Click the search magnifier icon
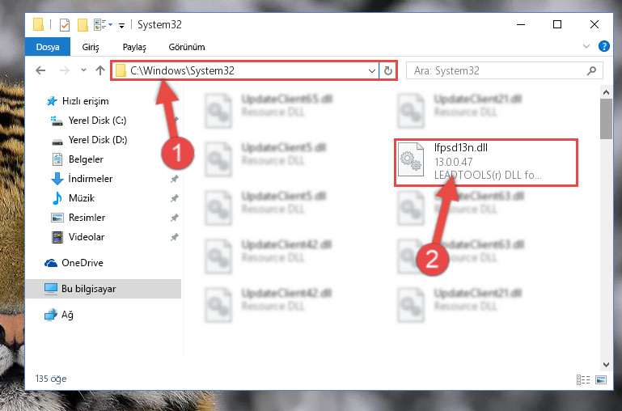Image resolution: width=622 pixels, height=411 pixels. 591,70
